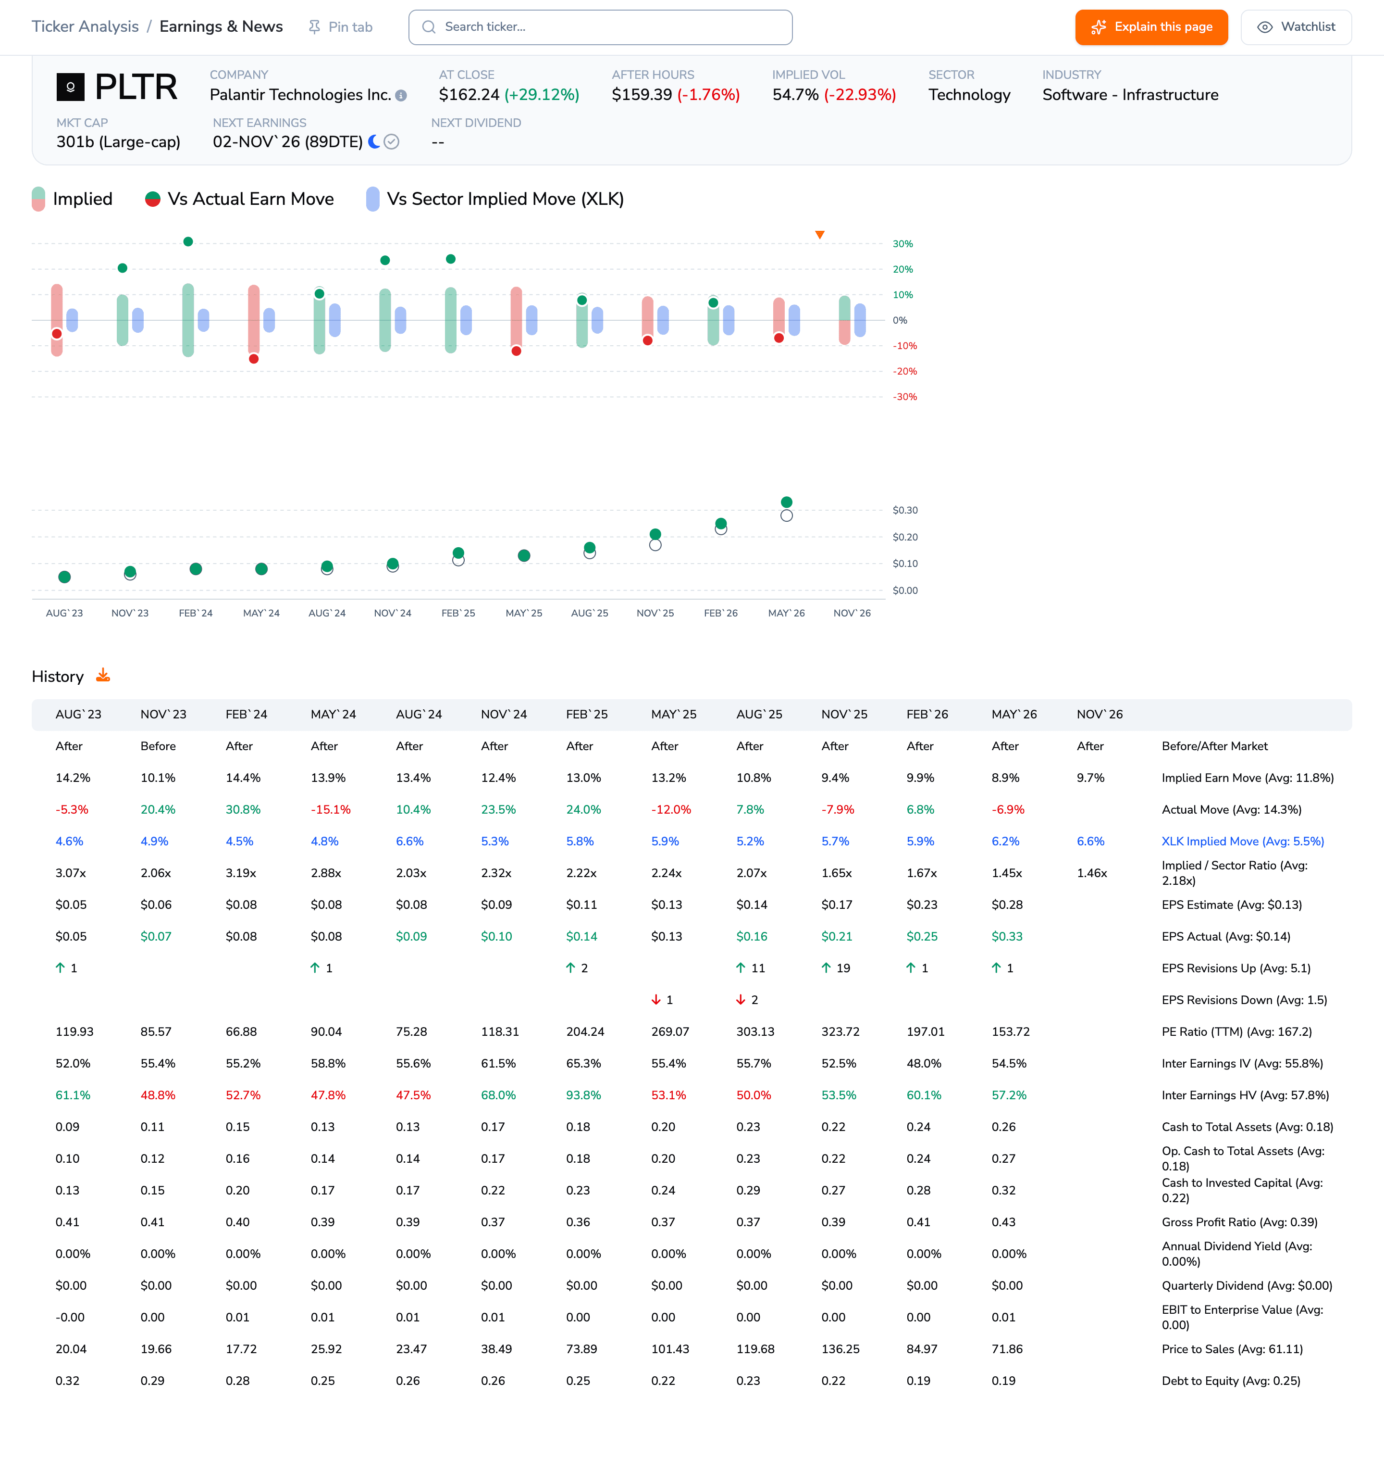The width and height of the screenshot is (1384, 1458).
Task: Click the 301b (Large-cap) market cap value
Action: click(119, 142)
